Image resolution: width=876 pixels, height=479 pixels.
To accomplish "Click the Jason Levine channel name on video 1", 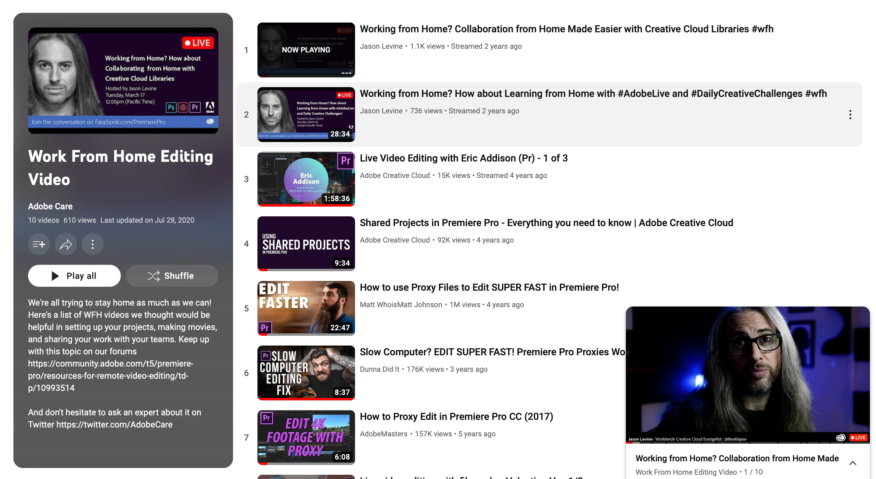I will (x=381, y=46).
